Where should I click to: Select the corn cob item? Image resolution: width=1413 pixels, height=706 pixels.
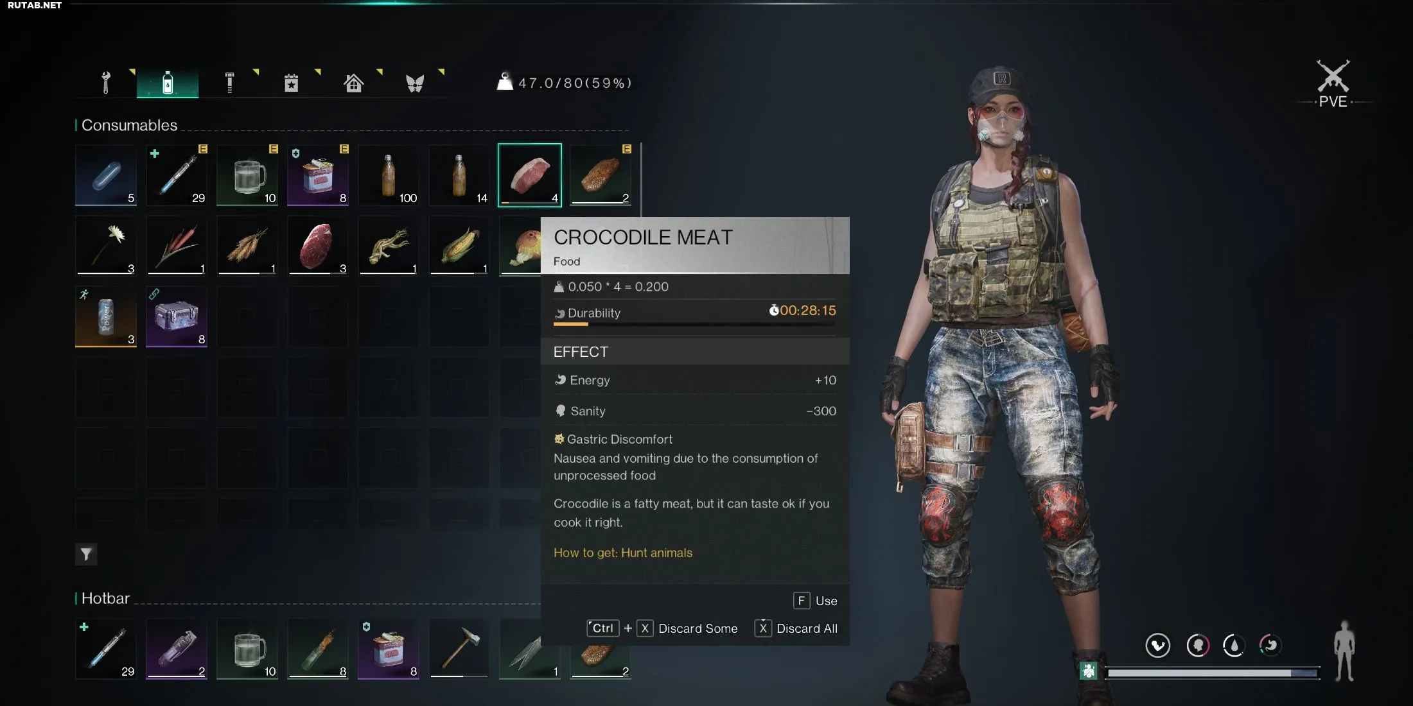pyautogui.click(x=459, y=246)
